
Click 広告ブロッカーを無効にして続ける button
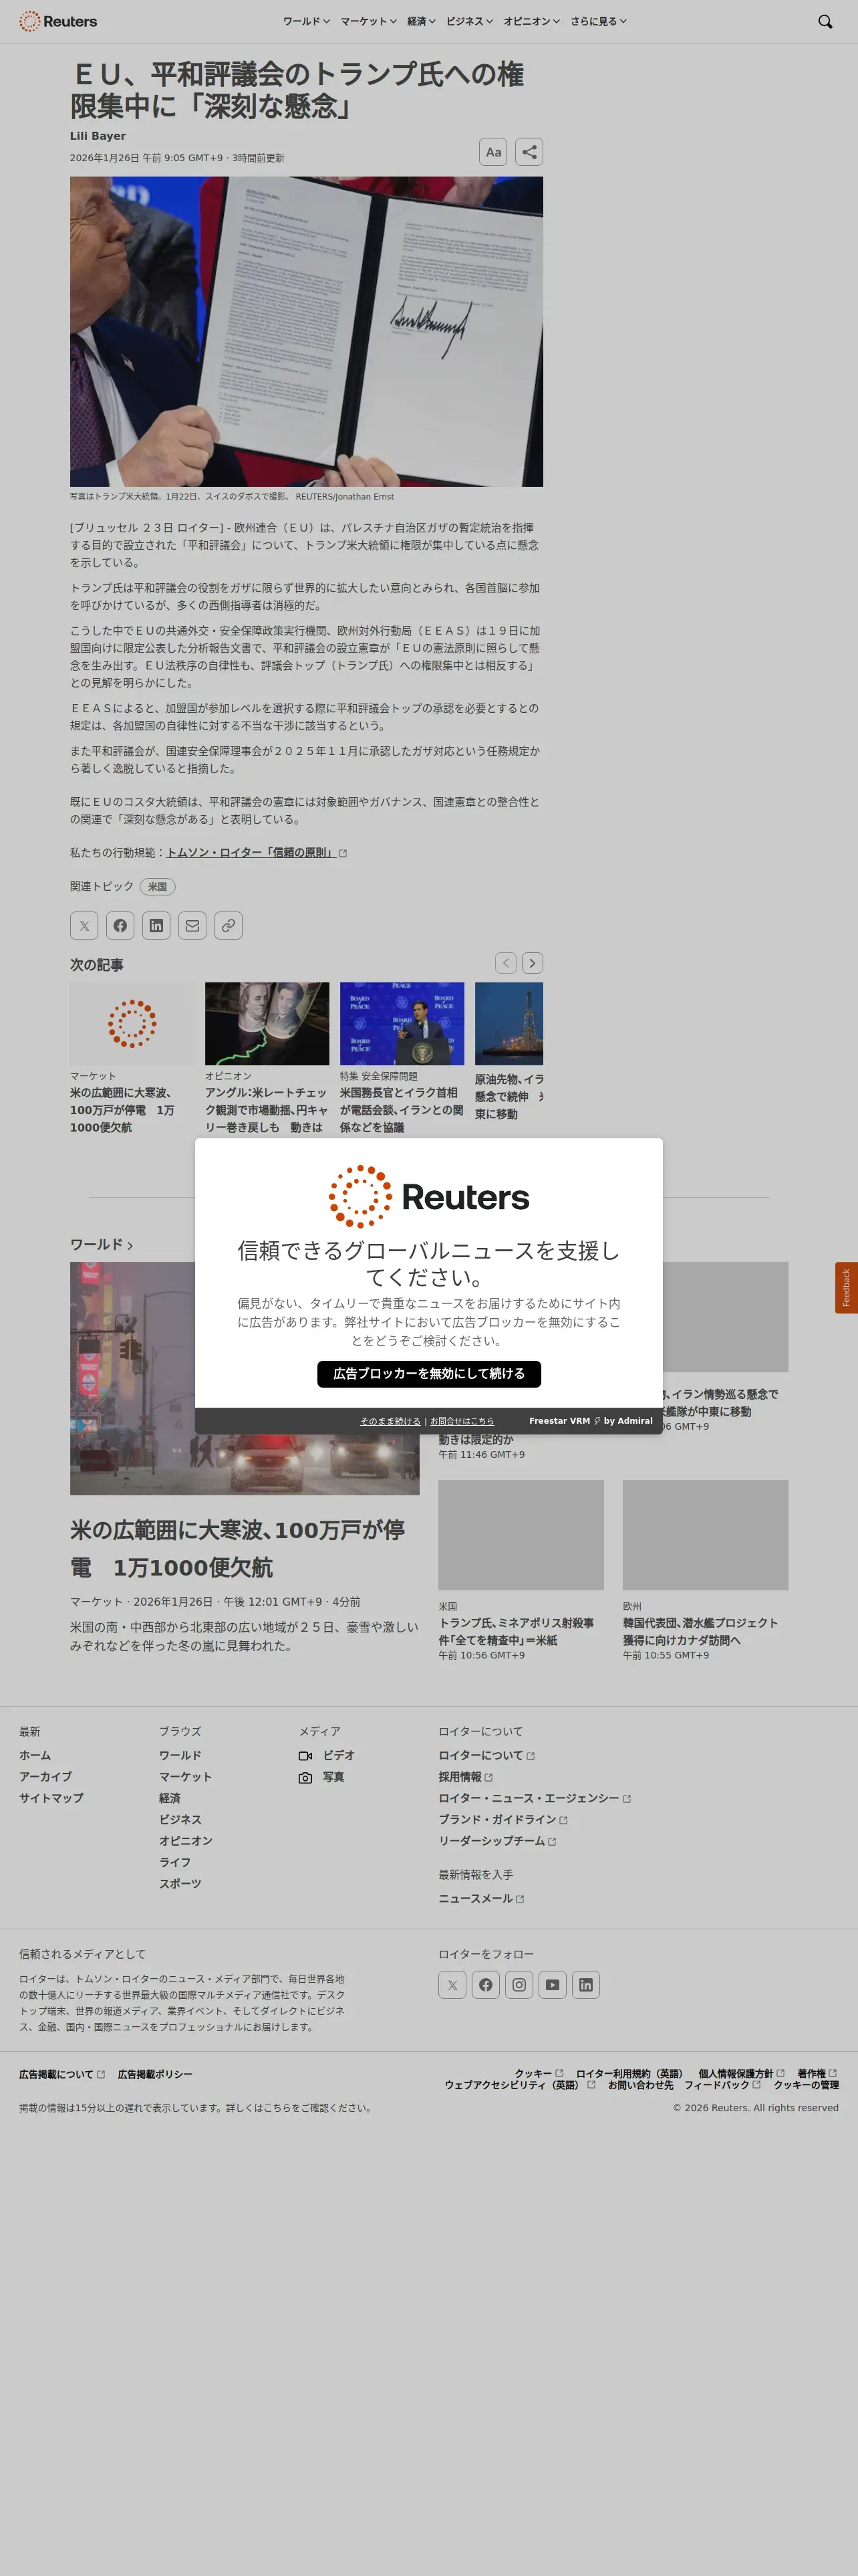[x=430, y=1374]
